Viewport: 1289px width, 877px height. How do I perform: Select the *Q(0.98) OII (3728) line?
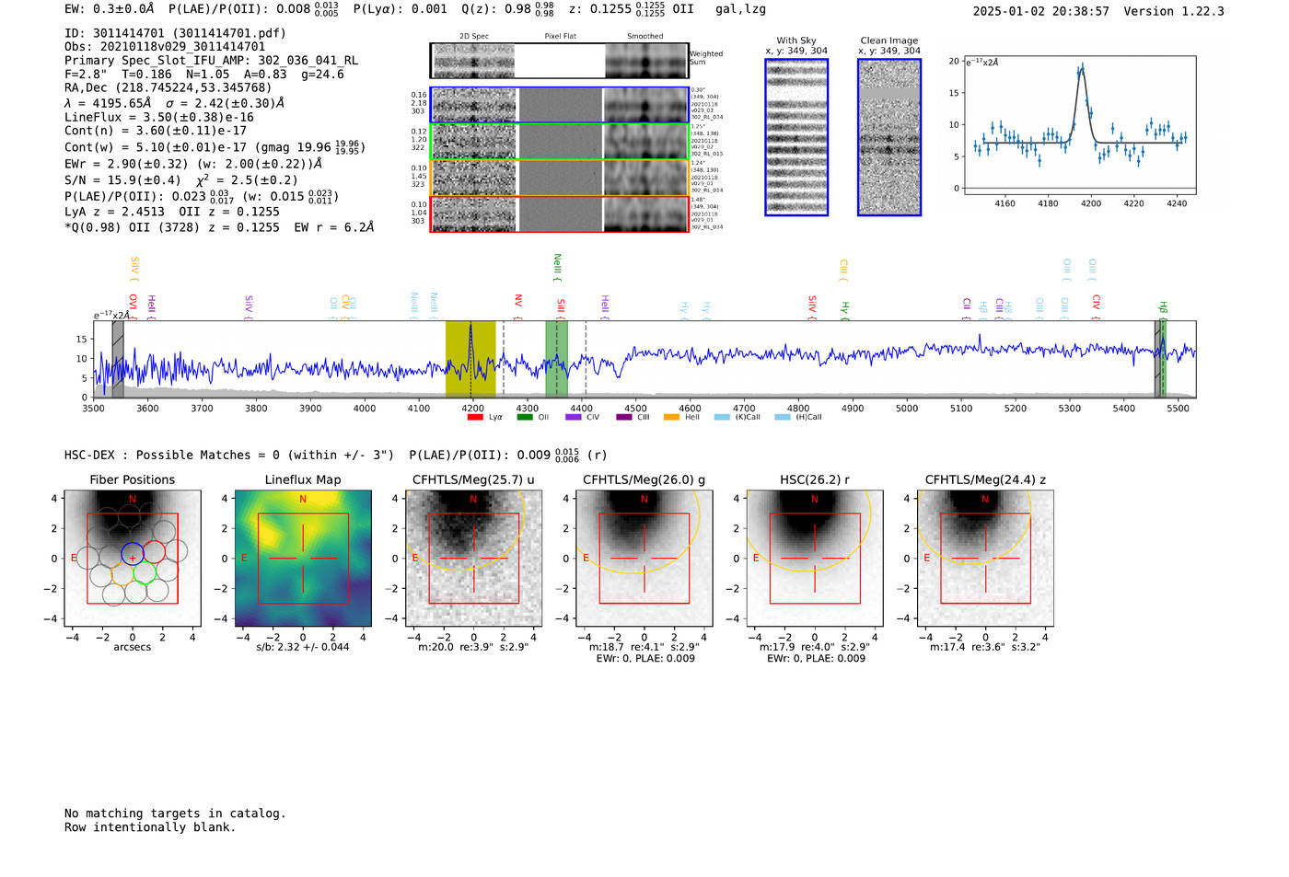pyautogui.click(x=219, y=226)
